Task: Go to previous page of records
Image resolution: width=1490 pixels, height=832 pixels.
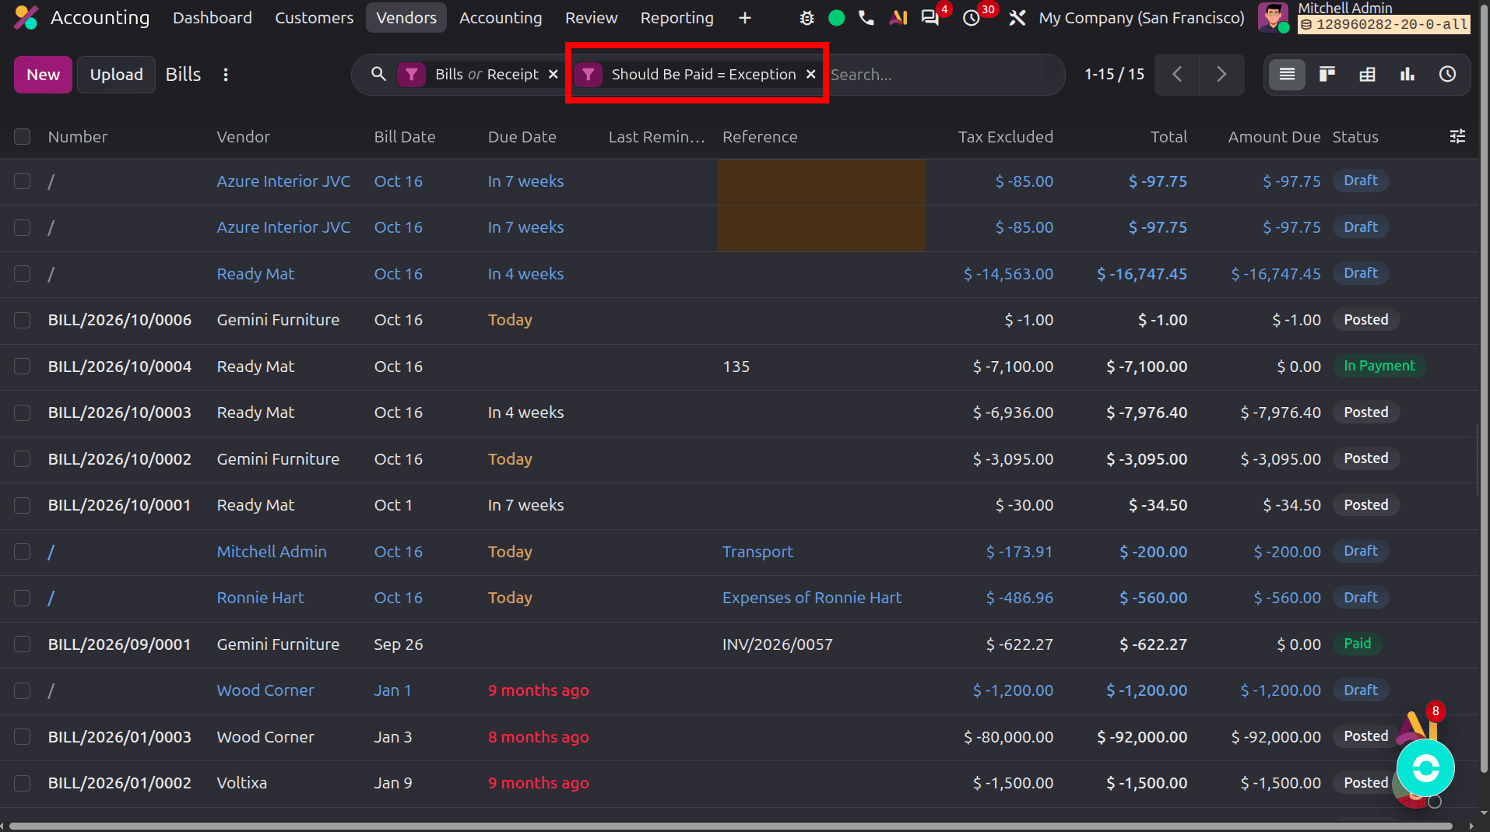Action: click(x=1177, y=75)
